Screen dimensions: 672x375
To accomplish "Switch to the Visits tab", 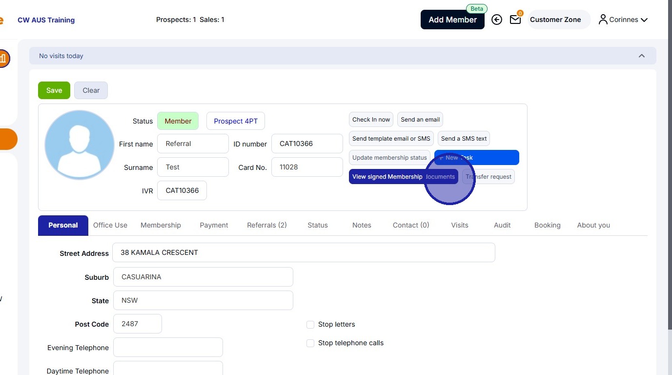I will (460, 225).
